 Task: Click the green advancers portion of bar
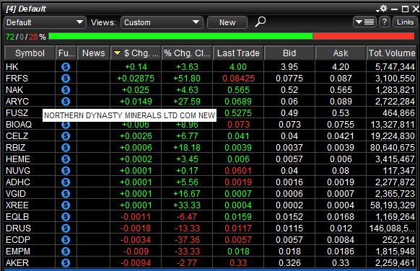coord(180,36)
